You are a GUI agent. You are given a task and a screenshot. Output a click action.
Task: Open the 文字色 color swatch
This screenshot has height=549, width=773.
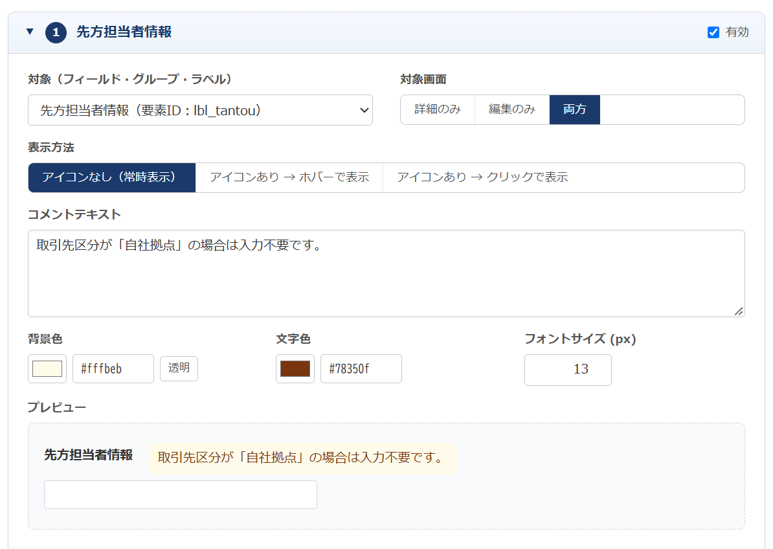[x=295, y=368]
